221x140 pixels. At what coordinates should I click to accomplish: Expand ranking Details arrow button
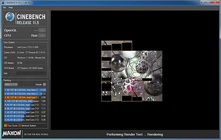click(45, 85)
